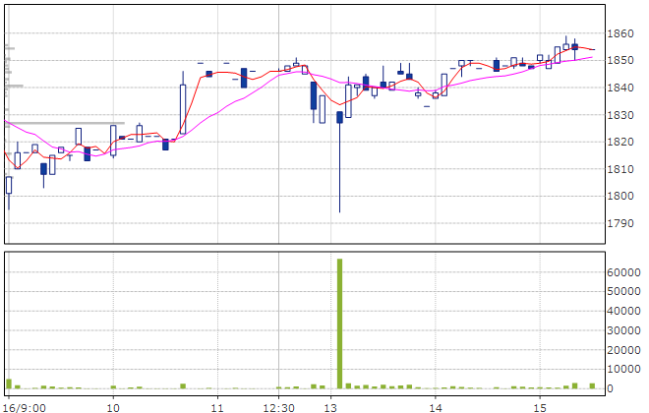The height and width of the screenshot is (413, 649).
Task: Click the 14 hour time label
Action: (x=435, y=408)
